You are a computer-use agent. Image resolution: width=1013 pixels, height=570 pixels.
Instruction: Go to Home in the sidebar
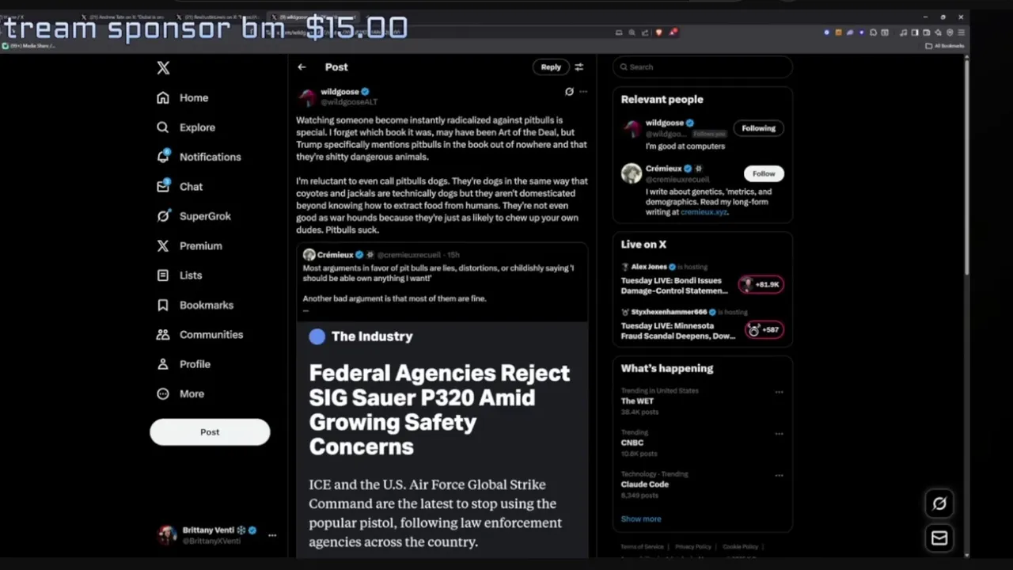click(x=183, y=97)
